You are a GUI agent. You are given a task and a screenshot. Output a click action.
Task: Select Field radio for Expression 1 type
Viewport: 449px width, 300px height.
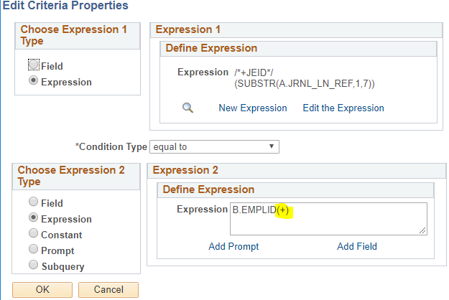point(34,65)
